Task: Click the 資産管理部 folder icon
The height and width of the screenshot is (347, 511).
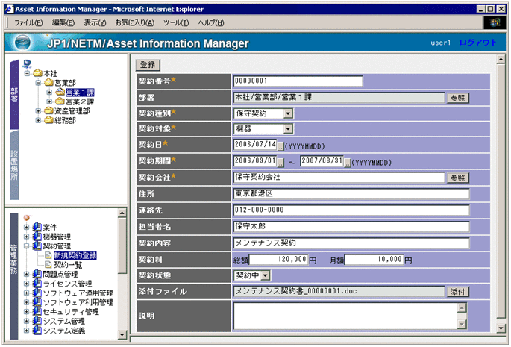Action: tap(49, 110)
